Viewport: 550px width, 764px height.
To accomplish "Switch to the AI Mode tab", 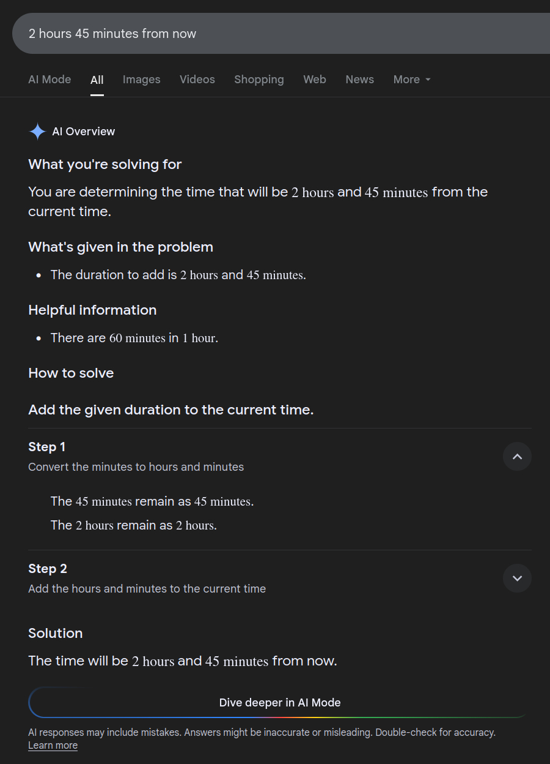I will (x=50, y=80).
